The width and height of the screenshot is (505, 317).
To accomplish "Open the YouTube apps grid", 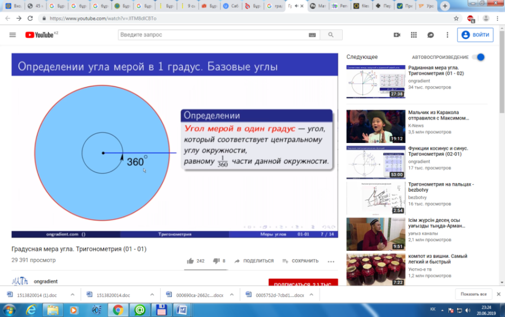I will (x=414, y=35).
